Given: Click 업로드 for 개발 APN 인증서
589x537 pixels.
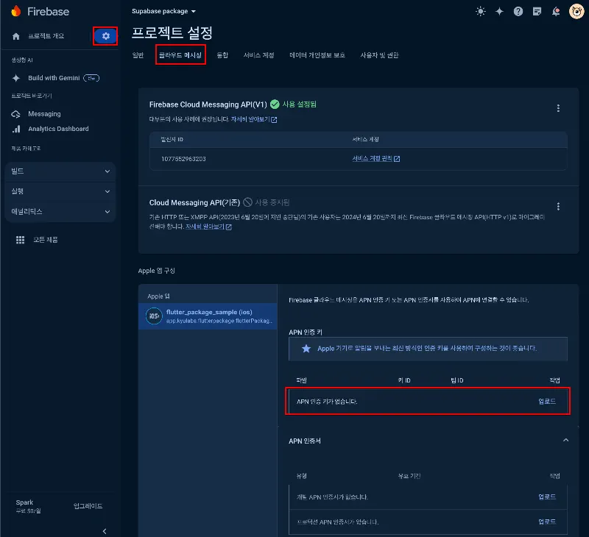Looking at the screenshot, I should pyautogui.click(x=547, y=497).
